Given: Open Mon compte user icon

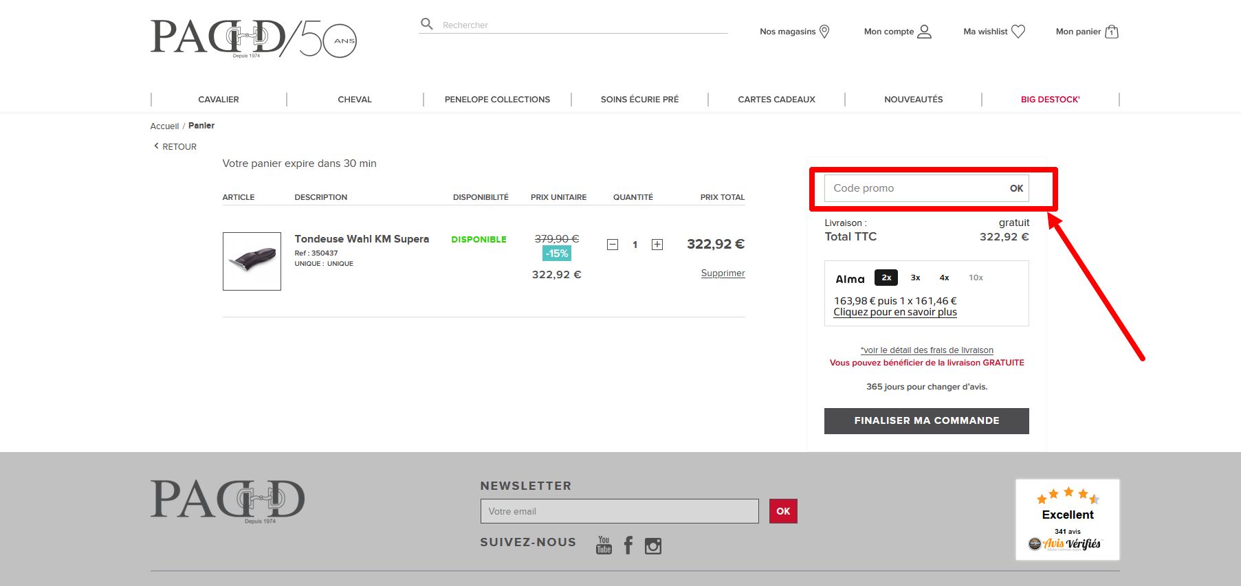Looking at the screenshot, I should [925, 32].
